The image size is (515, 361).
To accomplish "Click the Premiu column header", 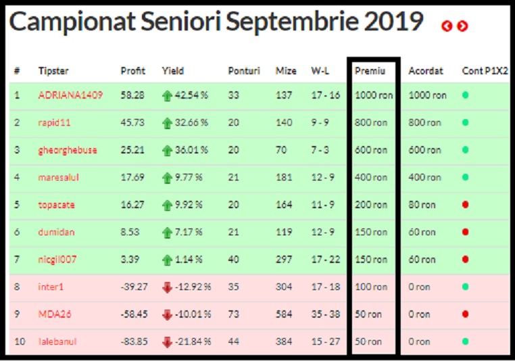I will point(370,70).
